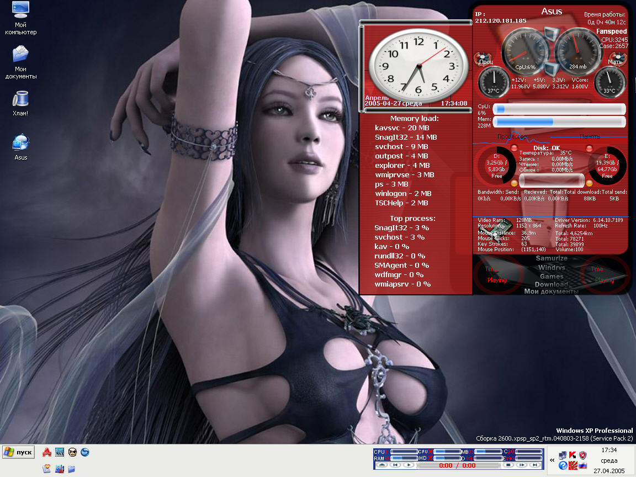The image size is (636, 477).
Task: Open the Asus desktop shortcut icon
Action: (x=20, y=147)
